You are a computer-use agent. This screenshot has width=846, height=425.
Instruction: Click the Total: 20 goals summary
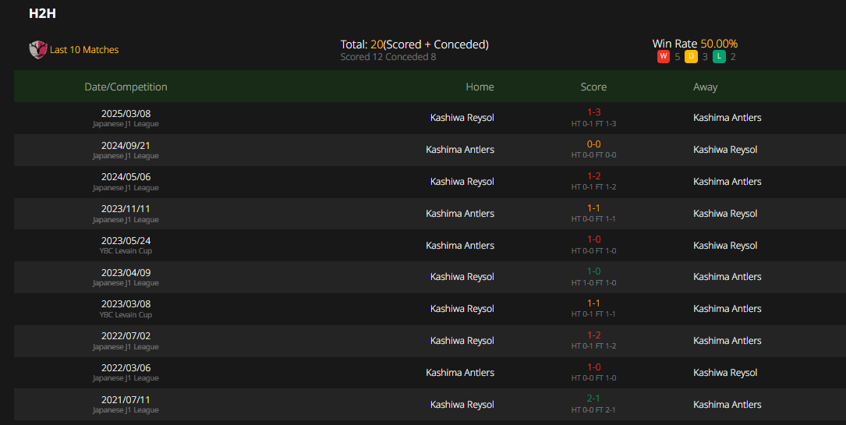click(414, 44)
